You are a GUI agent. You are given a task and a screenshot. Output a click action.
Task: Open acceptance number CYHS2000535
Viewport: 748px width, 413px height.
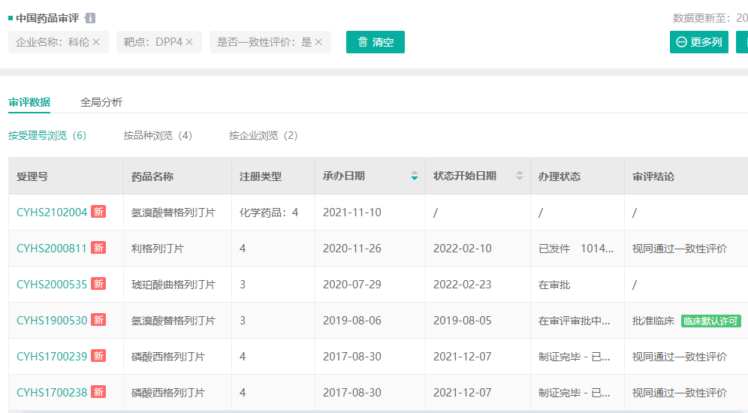click(52, 285)
